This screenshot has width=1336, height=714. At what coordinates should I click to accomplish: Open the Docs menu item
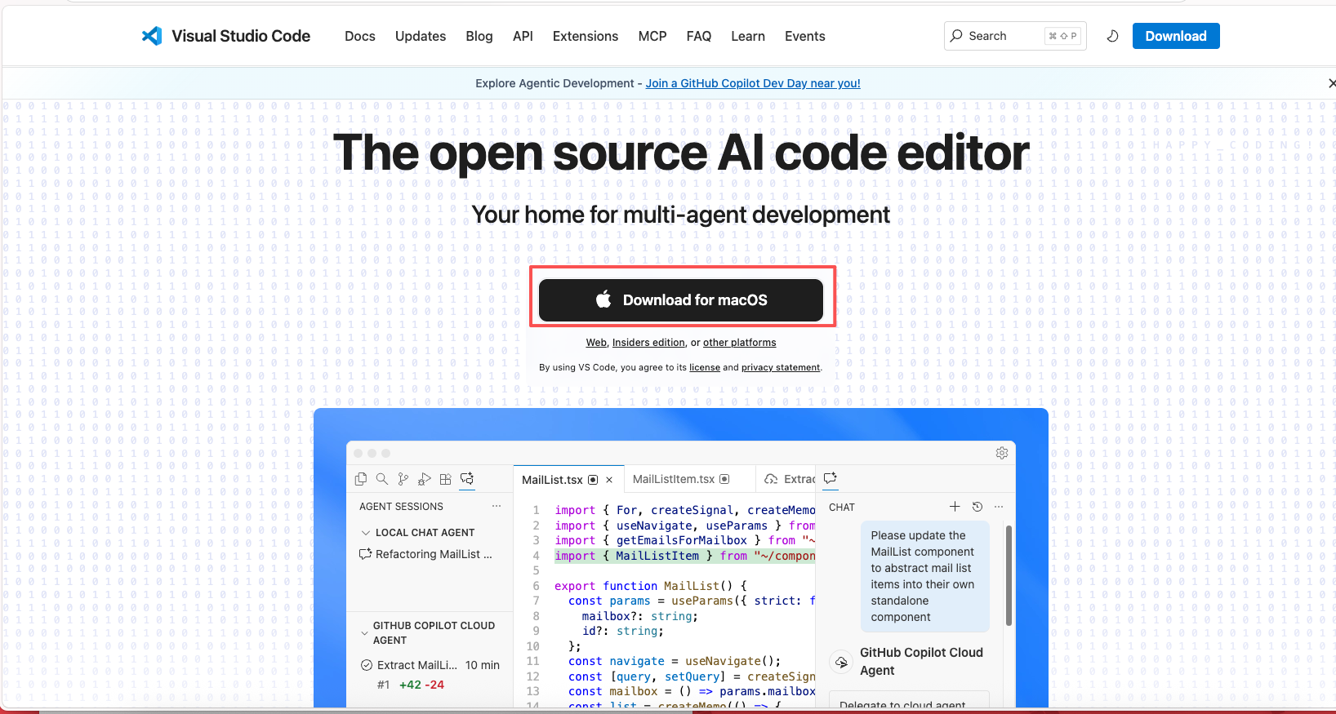click(360, 36)
